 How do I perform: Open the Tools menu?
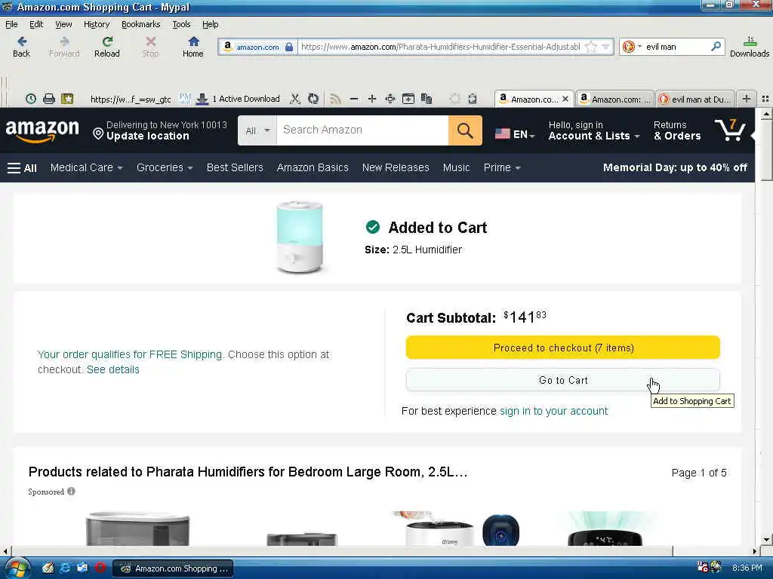181,24
